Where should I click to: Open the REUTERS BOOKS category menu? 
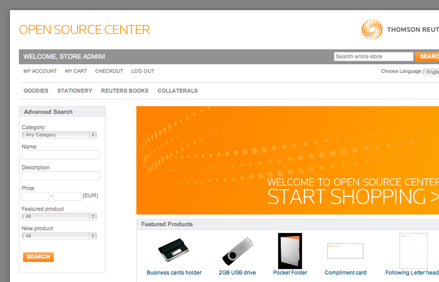pyautogui.click(x=125, y=91)
